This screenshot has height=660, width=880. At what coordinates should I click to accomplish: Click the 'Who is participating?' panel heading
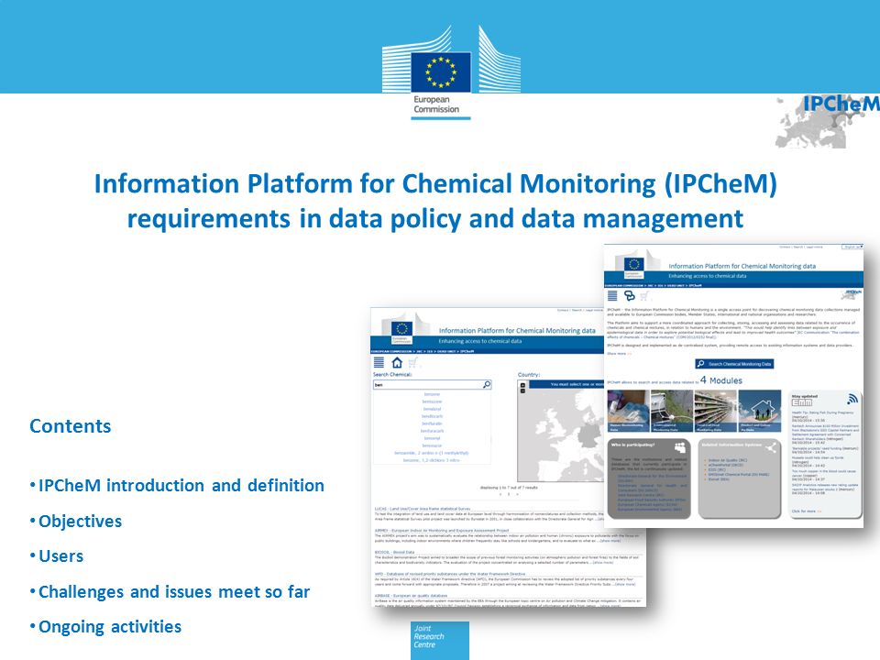(x=632, y=445)
